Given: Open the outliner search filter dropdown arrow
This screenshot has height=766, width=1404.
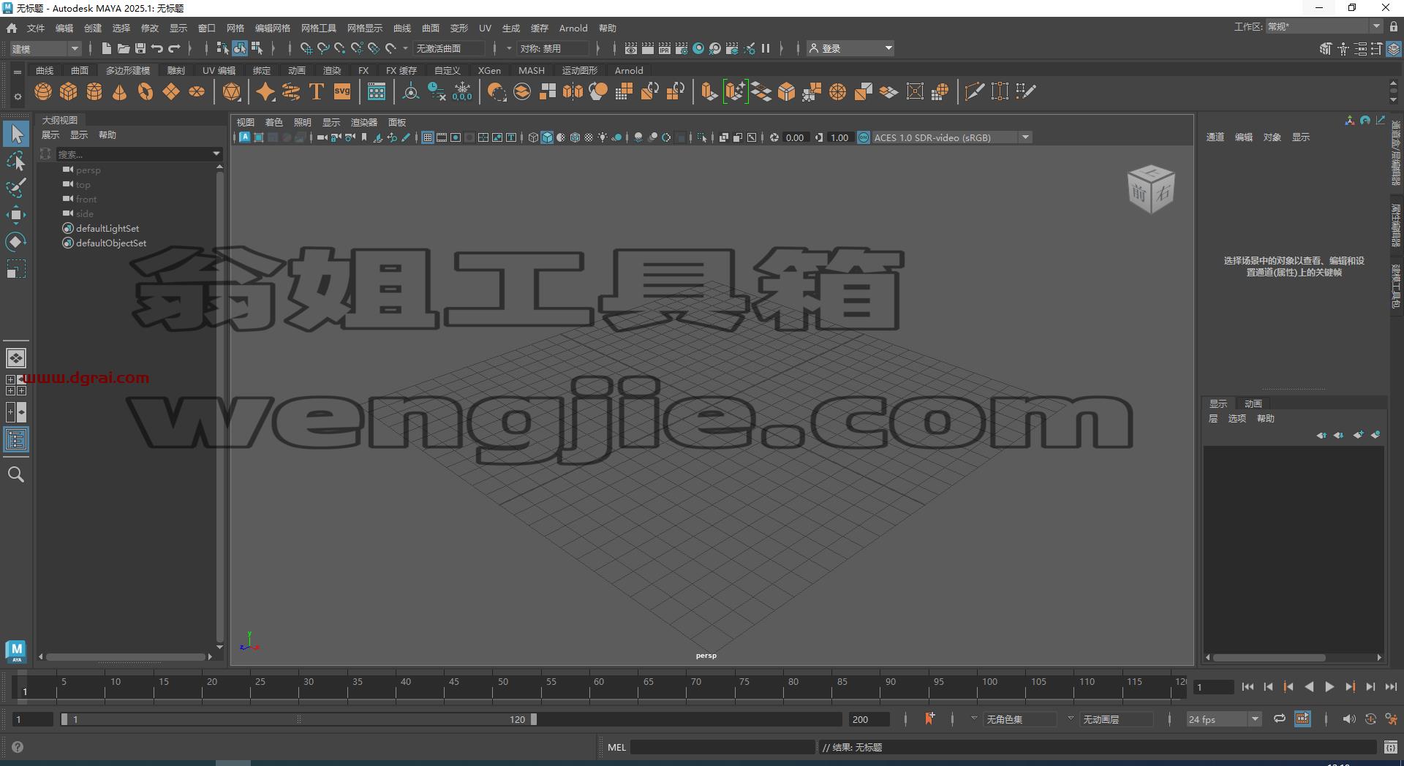Looking at the screenshot, I should (x=216, y=154).
